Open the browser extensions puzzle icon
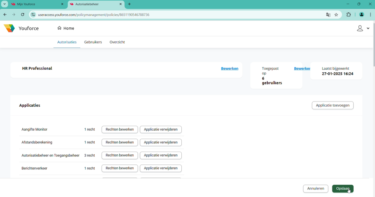This screenshot has height=197, width=375. click(348, 15)
